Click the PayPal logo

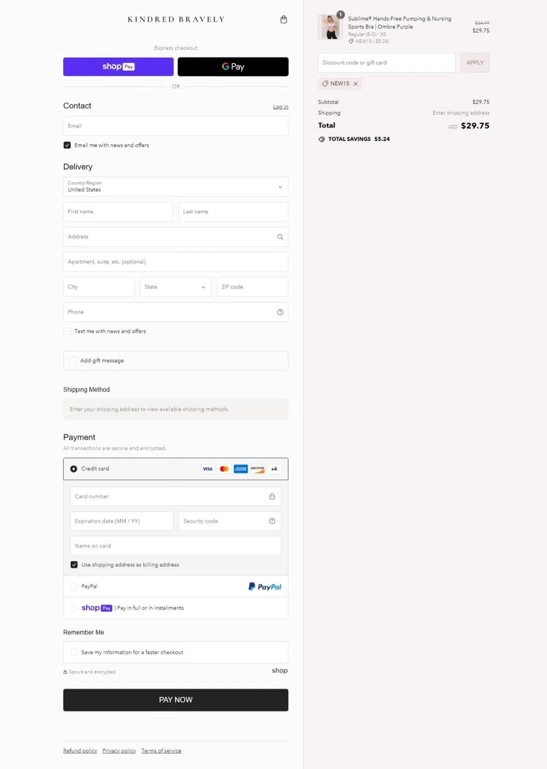point(265,586)
